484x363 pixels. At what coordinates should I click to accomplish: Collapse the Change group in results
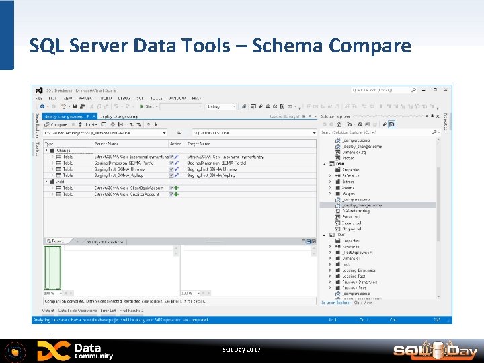(46, 151)
